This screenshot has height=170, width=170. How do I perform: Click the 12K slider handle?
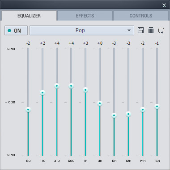[128, 114]
